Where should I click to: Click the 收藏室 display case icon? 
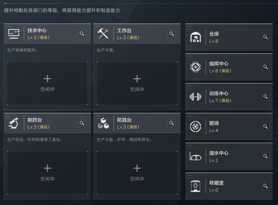(196, 186)
